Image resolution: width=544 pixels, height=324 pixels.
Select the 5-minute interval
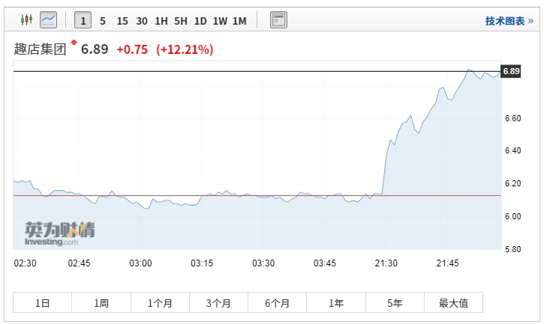[x=102, y=20]
